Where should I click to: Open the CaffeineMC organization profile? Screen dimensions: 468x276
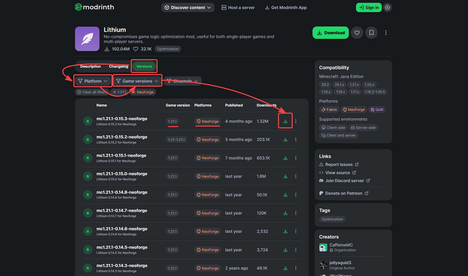click(x=337, y=247)
